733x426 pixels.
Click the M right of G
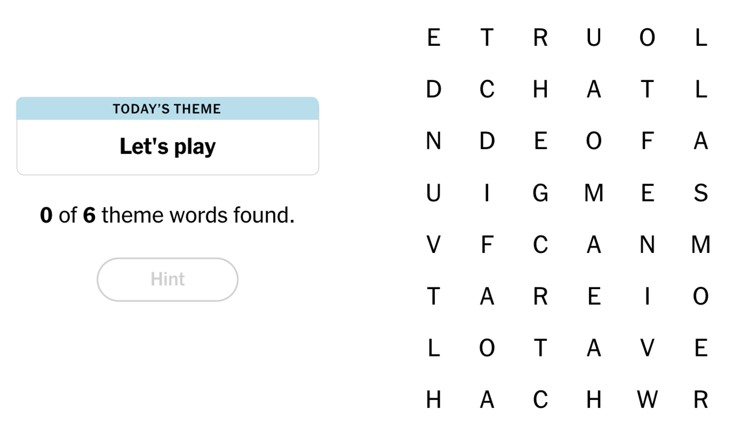coord(594,193)
